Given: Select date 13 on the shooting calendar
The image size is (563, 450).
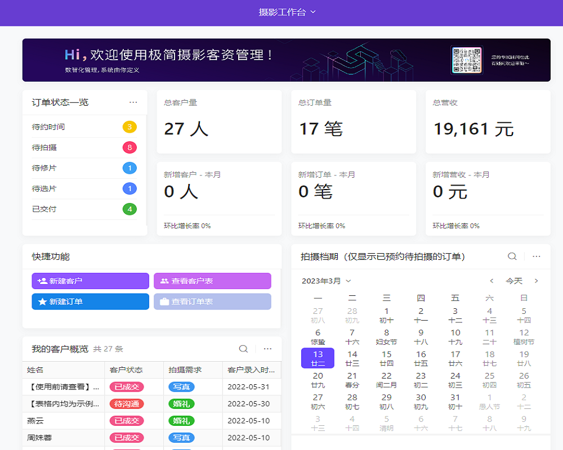Looking at the screenshot, I should [x=318, y=358].
